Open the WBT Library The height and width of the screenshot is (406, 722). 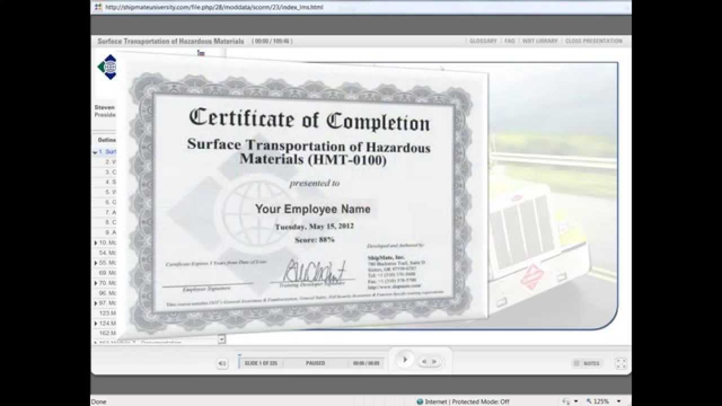point(540,41)
